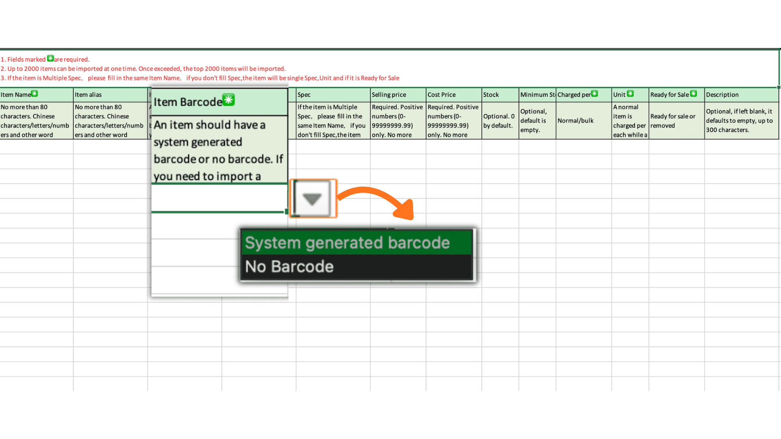Click the Minimum Stock header cell
Viewport: 781px width, 439px height.
537,95
